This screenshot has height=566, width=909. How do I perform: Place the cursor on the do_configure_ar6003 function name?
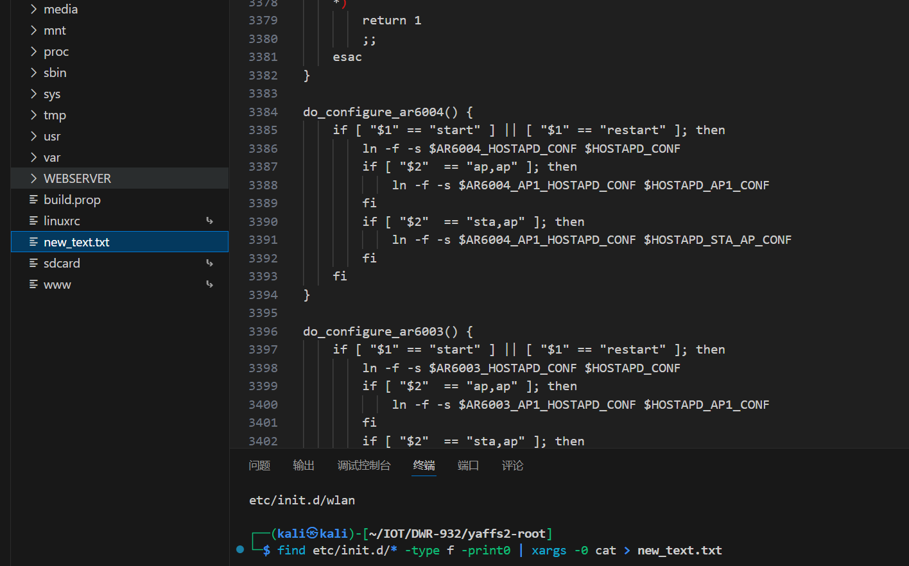[x=373, y=331]
